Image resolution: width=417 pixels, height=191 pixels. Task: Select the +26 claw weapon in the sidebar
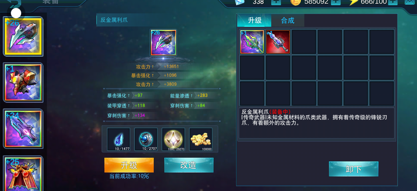(23, 36)
